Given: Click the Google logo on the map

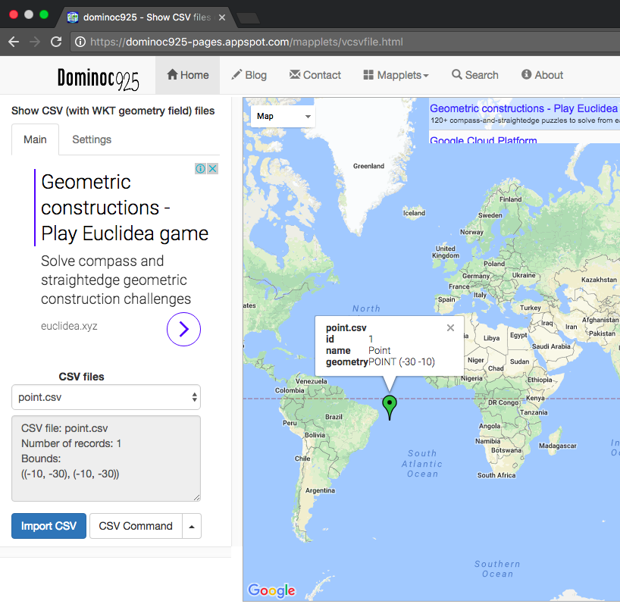Looking at the screenshot, I should click(x=271, y=590).
